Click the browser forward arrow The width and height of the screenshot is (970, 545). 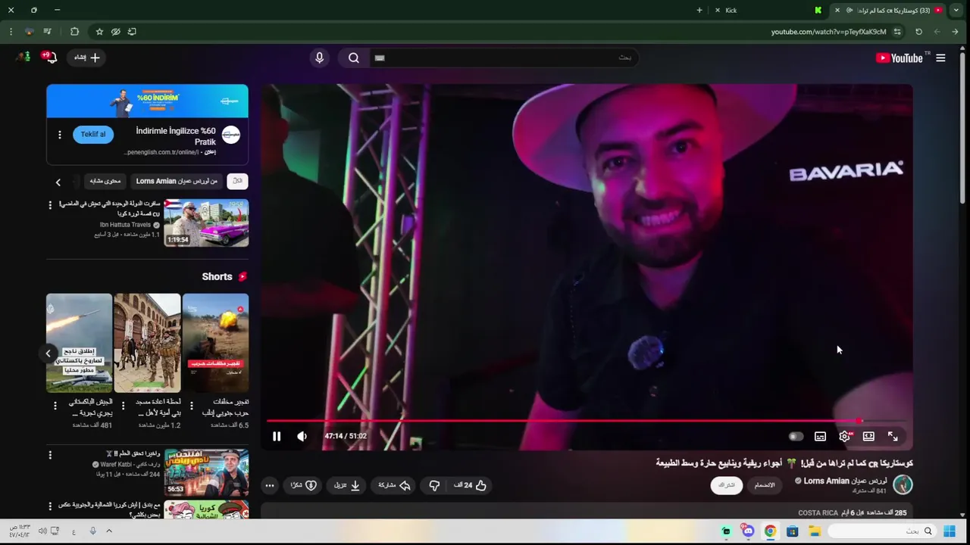[x=954, y=32]
